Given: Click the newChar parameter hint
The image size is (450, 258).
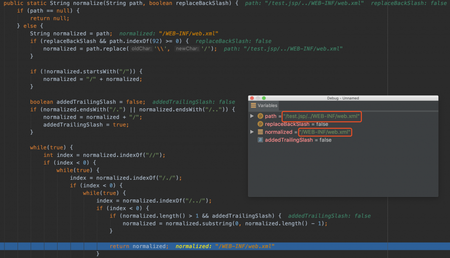Looking at the screenshot, I should click(187, 49).
